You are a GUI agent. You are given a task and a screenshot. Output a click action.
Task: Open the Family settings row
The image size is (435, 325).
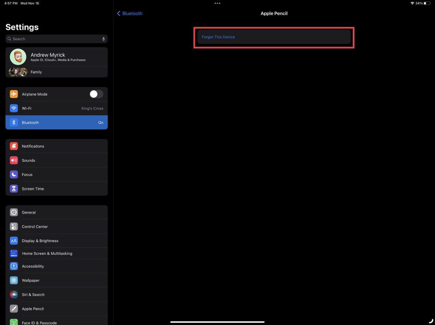(56, 72)
